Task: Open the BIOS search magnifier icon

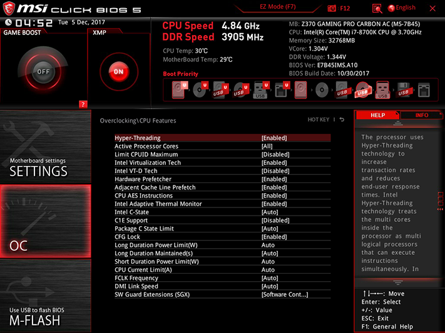Action: [377, 8]
